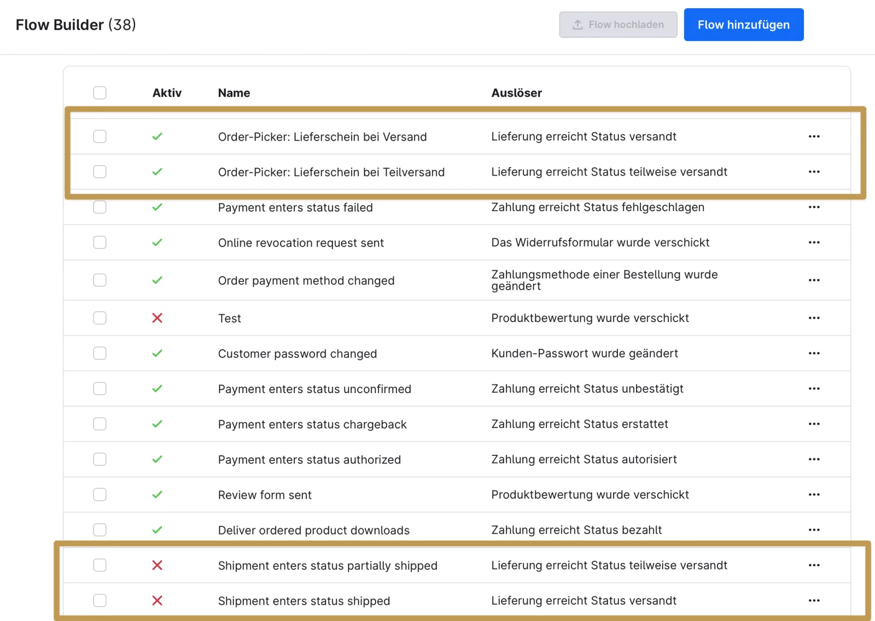Open options for Order payment method changed
875x621 pixels.
814,280
